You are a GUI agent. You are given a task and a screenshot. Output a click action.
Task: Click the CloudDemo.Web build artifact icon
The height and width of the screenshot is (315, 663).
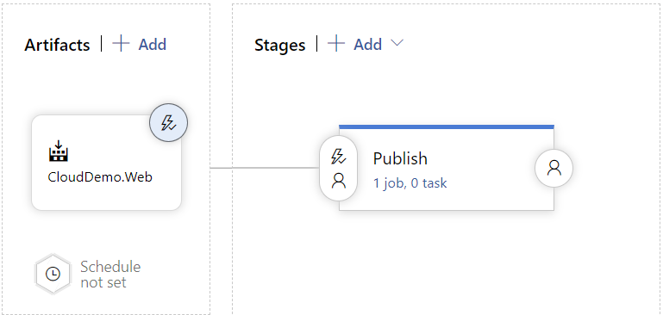(59, 151)
